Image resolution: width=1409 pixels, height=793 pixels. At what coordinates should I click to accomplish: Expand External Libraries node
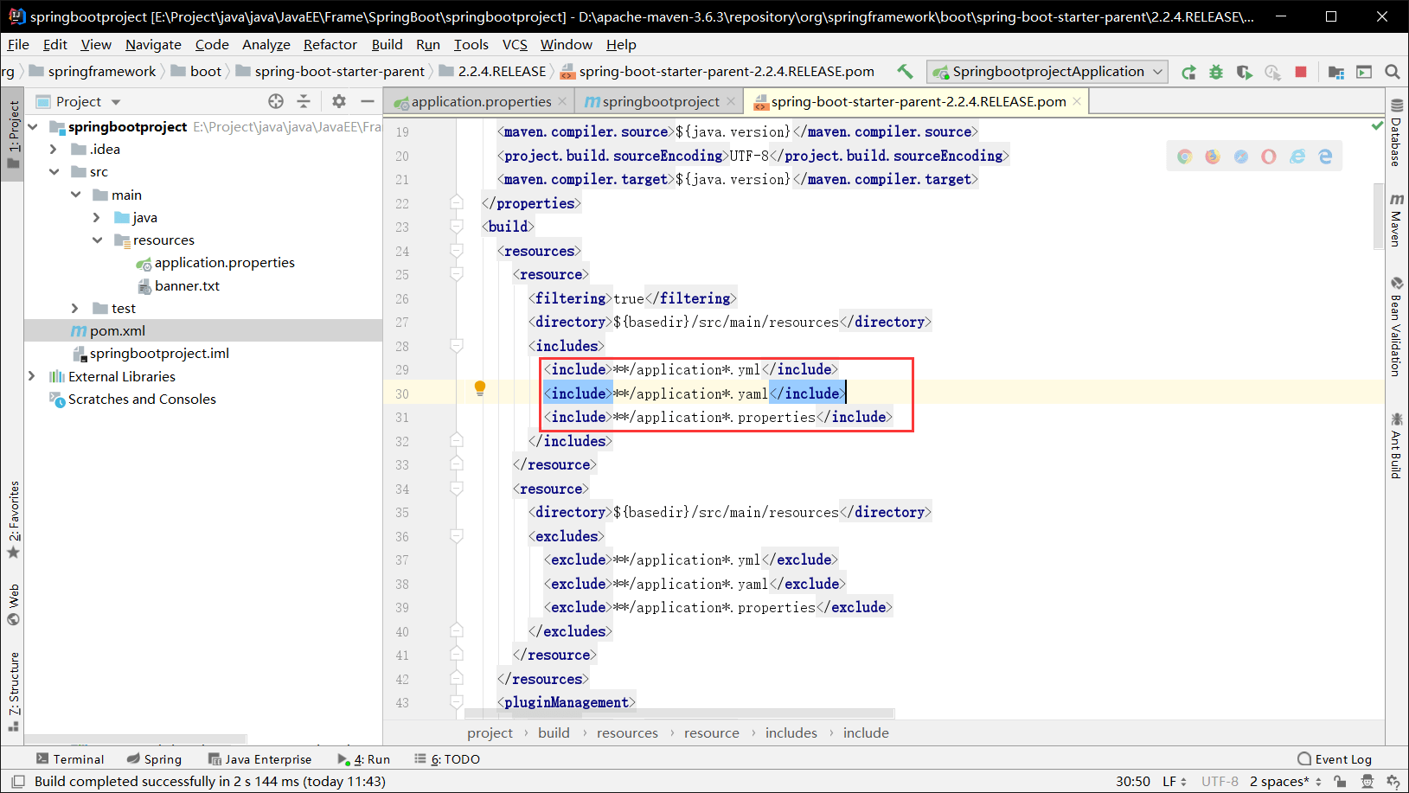[x=32, y=376]
